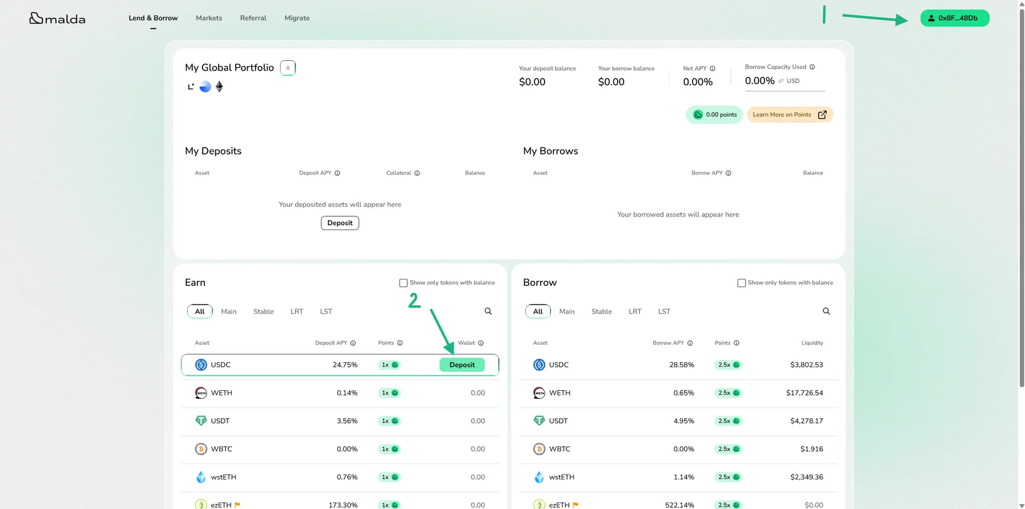Screen dimensions: 1025x509
Task: Click the malda logo
Action: tap(58, 19)
